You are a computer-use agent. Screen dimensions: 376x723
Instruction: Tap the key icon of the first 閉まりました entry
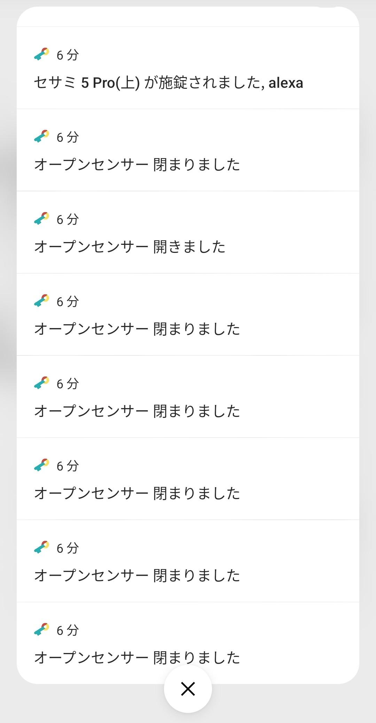pos(42,137)
